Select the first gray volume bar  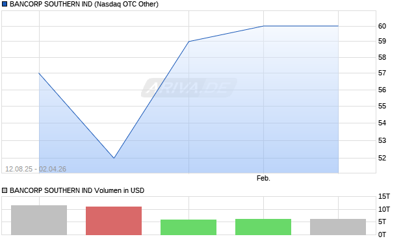(x=39, y=220)
